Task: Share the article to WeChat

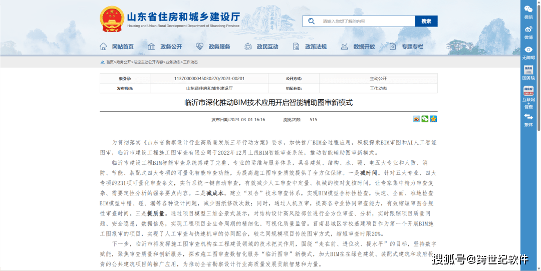Action: [425, 119]
